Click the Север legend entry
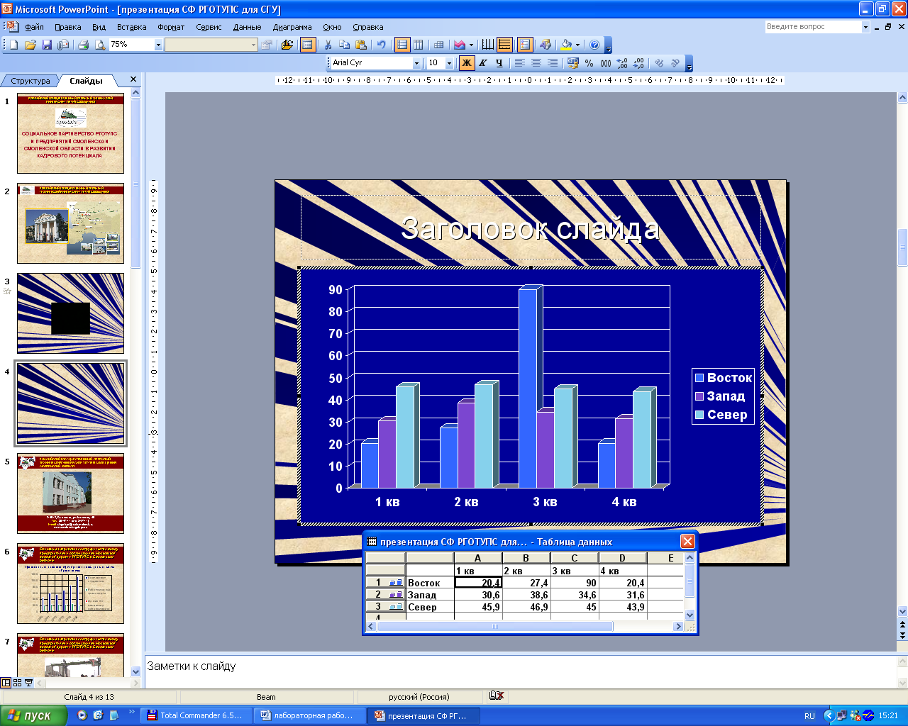This screenshot has width=908, height=726. [721, 415]
